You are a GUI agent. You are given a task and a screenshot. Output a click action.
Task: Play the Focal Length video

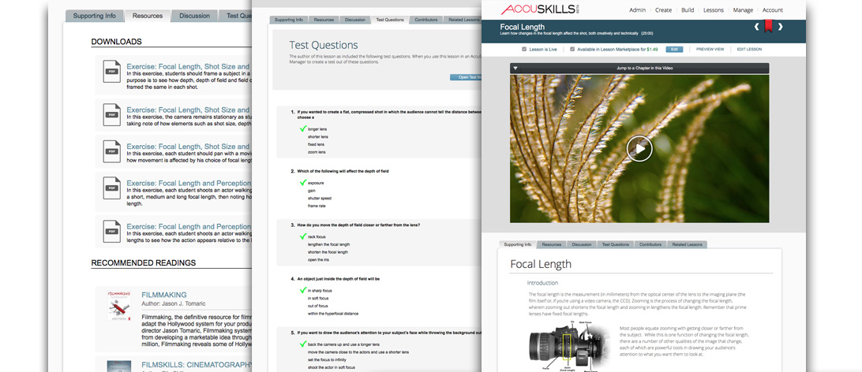639,148
